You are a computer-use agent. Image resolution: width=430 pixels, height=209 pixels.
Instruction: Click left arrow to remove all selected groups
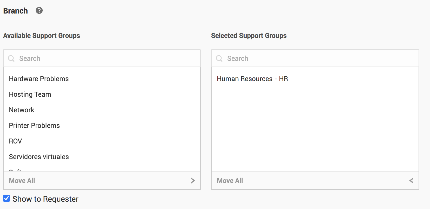411,181
